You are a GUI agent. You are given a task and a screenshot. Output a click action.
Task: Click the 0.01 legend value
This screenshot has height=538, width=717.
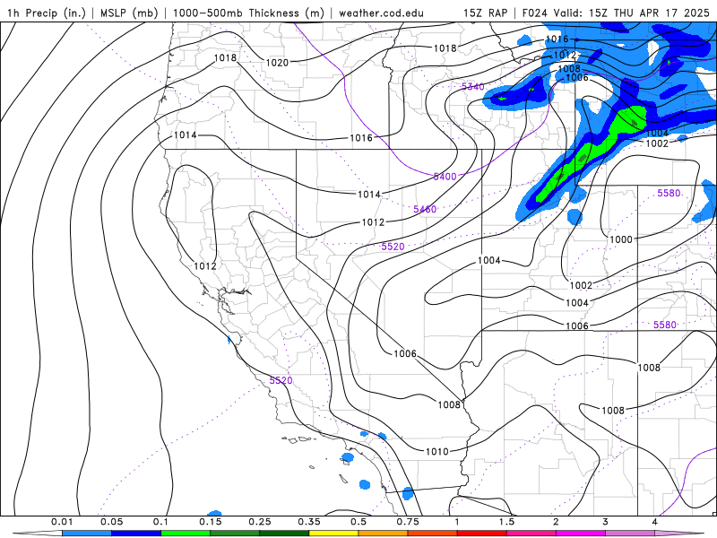pos(62,522)
